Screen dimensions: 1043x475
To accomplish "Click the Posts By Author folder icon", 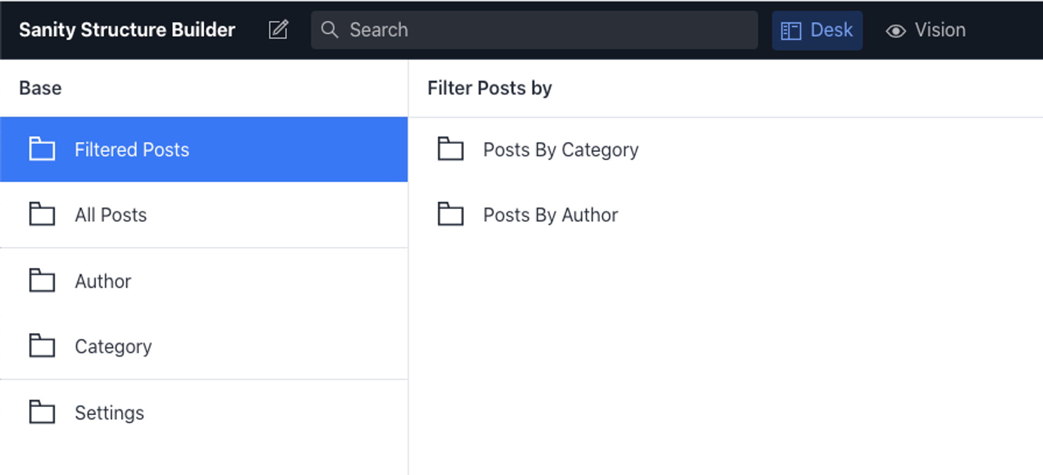I will [x=450, y=215].
